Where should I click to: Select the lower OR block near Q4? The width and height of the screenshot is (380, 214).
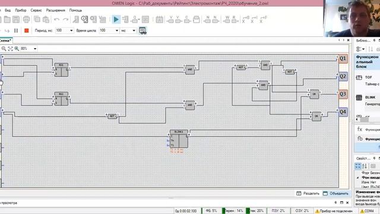tap(316, 117)
